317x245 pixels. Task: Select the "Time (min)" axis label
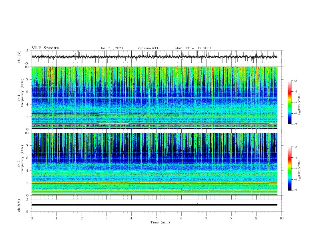160,222
